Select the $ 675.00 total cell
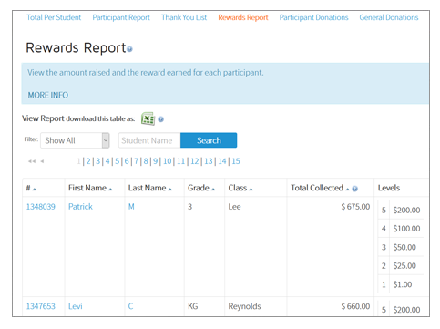Screen dimensions: 440x329 [355, 207]
